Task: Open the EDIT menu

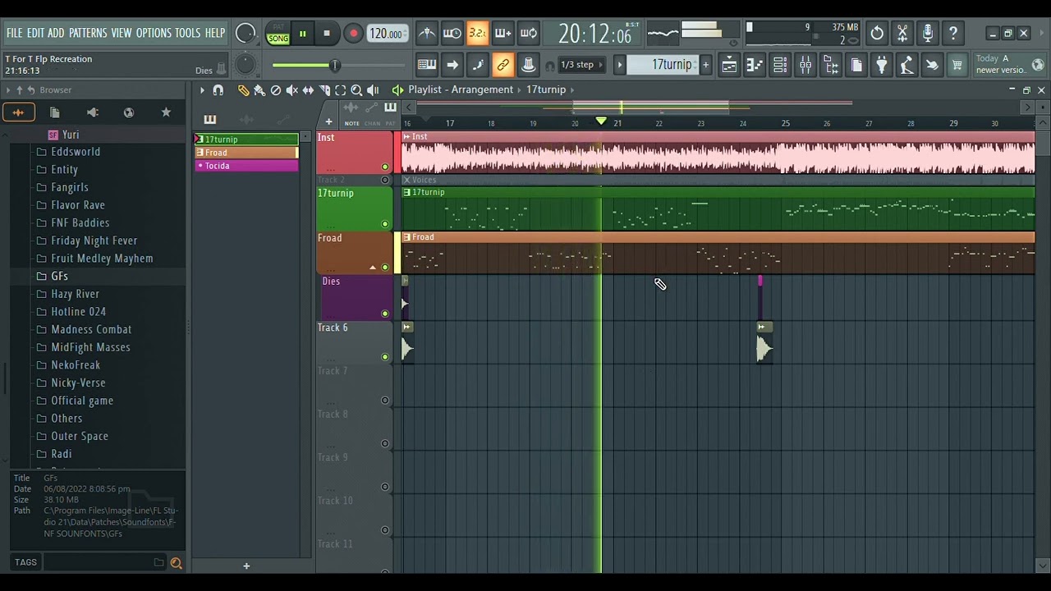Action: click(x=35, y=33)
